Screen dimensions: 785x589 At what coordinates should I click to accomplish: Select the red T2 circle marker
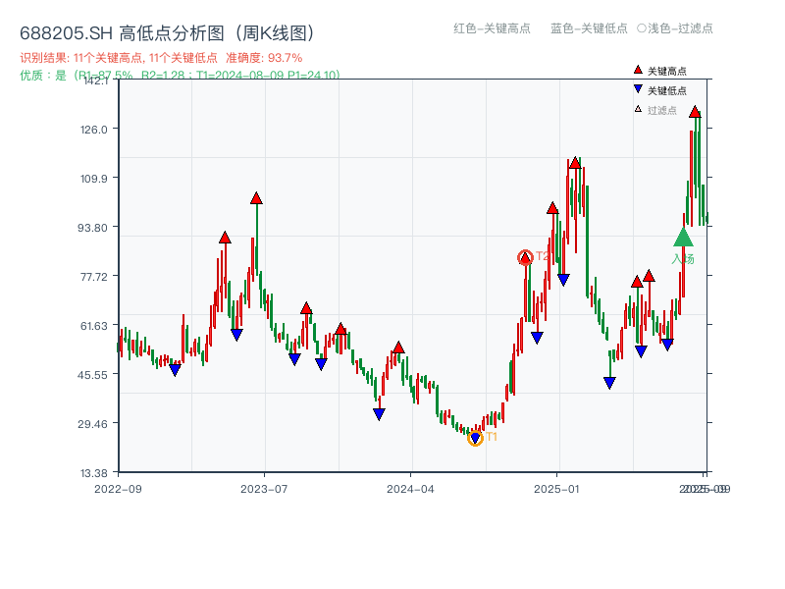(525, 256)
